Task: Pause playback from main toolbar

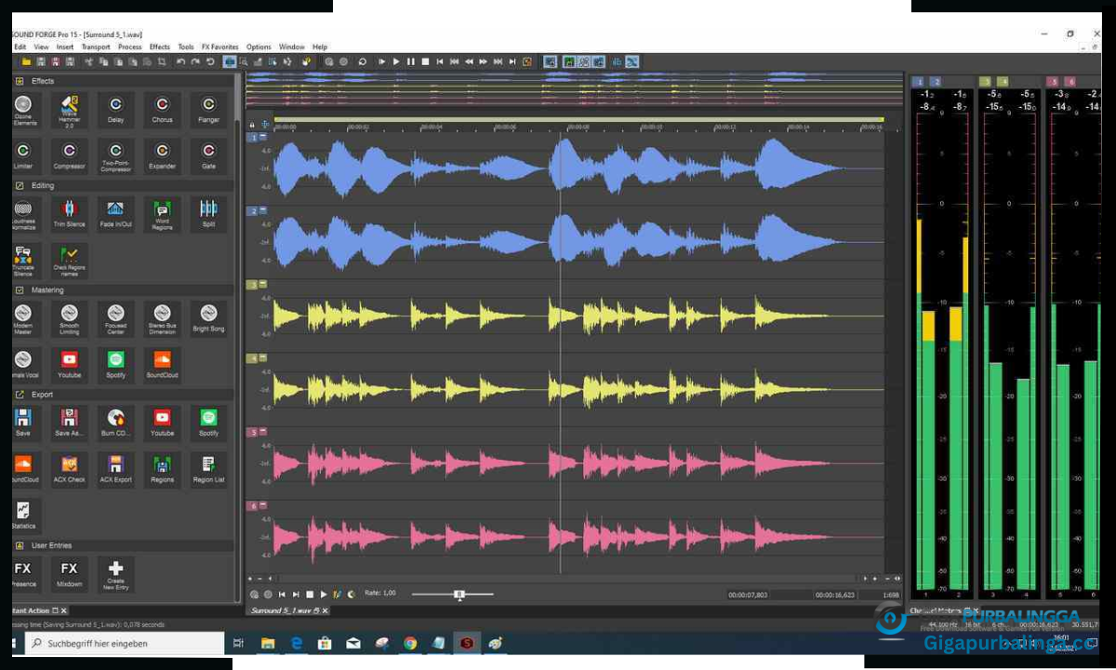Action: coord(410,61)
